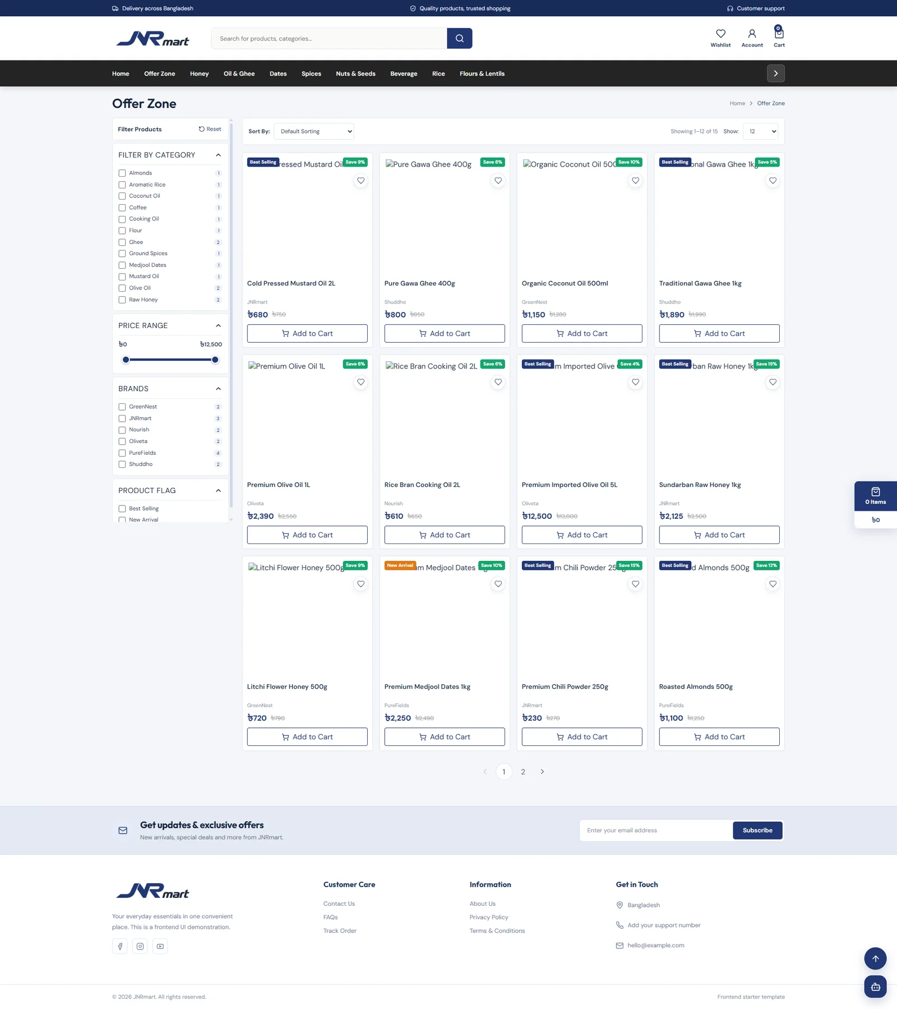Open the chatbot floating button
This screenshot has height=1009, width=897.
click(875, 987)
